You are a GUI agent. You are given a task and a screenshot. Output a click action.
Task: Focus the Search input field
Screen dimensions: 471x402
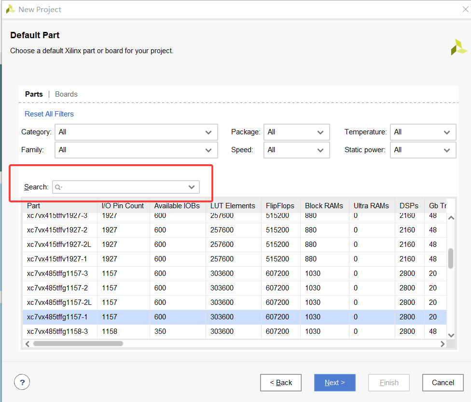click(126, 187)
